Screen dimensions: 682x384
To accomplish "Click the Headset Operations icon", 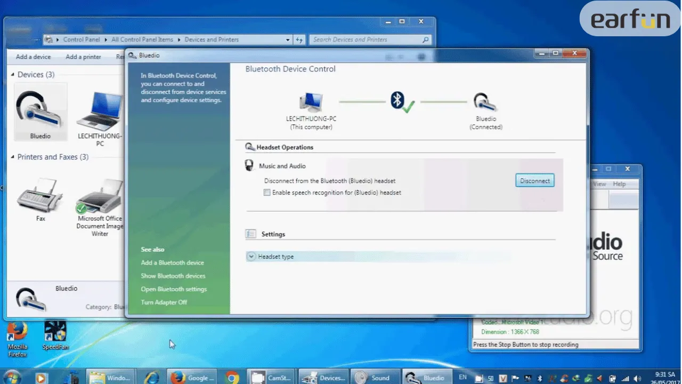I will tap(250, 147).
